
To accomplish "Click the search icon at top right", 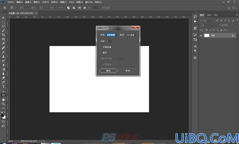I will click(229, 8).
